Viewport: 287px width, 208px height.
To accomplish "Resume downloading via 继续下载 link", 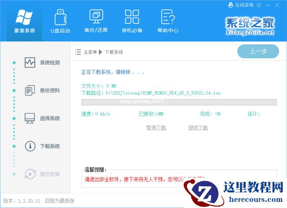I will click(x=198, y=128).
